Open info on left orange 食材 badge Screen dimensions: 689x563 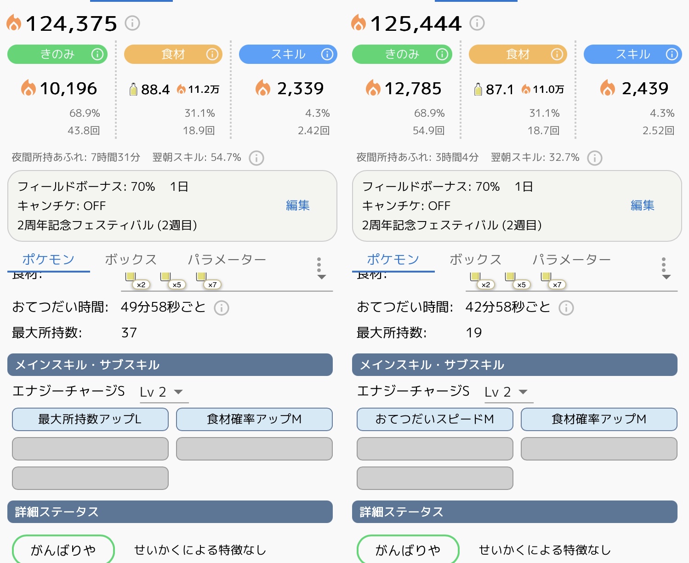[212, 54]
